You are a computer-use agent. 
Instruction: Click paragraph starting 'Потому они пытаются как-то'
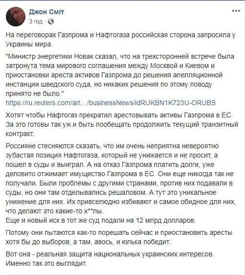119,237
